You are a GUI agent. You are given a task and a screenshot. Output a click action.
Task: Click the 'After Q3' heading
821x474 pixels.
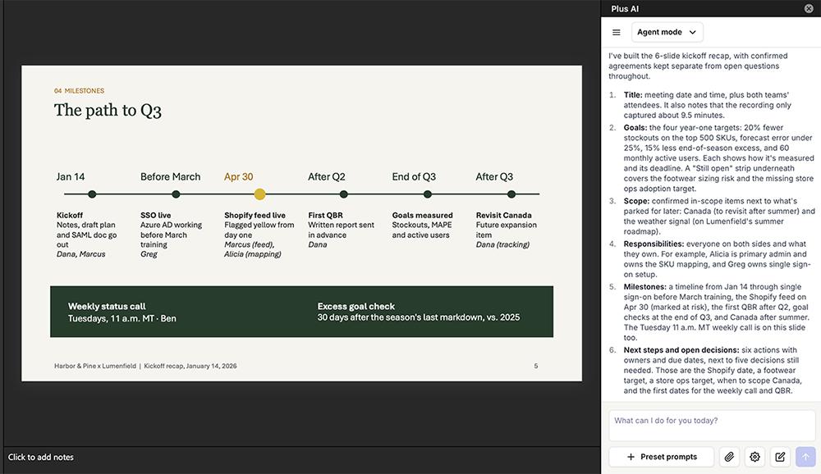(494, 177)
